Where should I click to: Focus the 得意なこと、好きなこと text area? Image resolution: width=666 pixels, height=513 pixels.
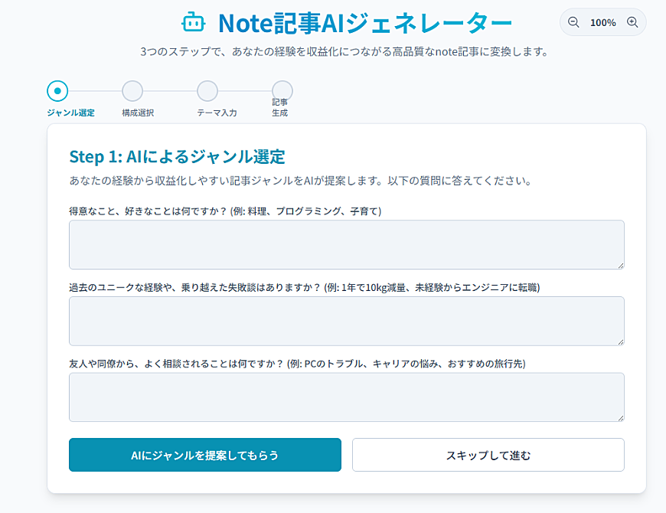(x=347, y=244)
